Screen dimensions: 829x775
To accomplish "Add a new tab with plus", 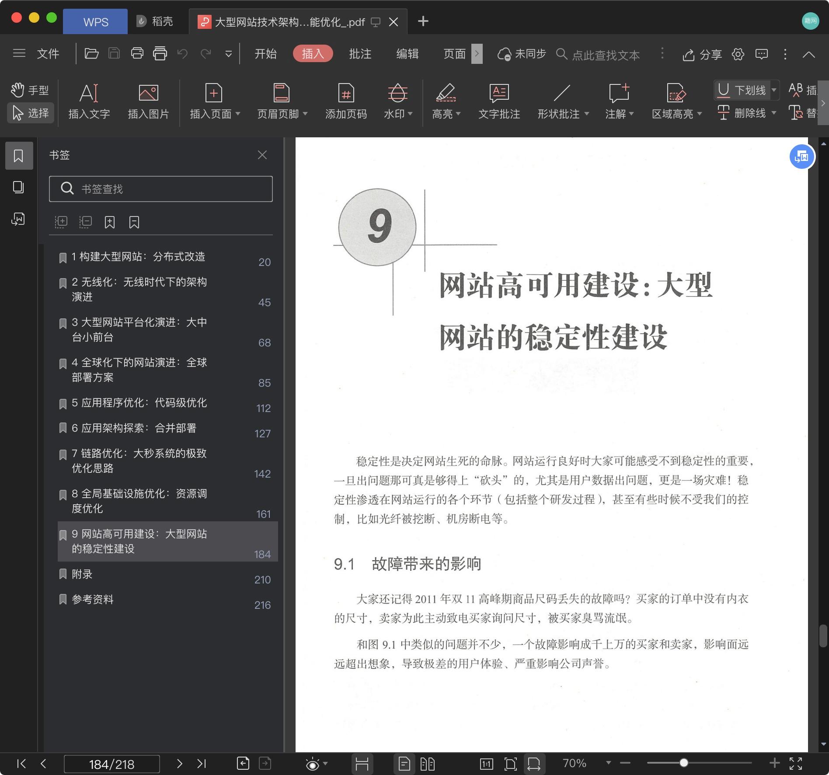I will (x=423, y=21).
